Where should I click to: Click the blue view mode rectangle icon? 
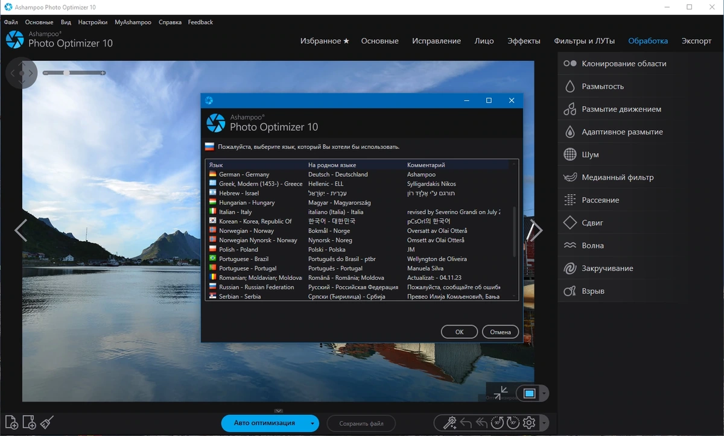pos(529,394)
